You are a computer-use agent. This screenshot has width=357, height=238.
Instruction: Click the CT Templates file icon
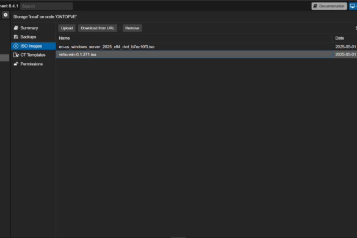tap(16, 55)
